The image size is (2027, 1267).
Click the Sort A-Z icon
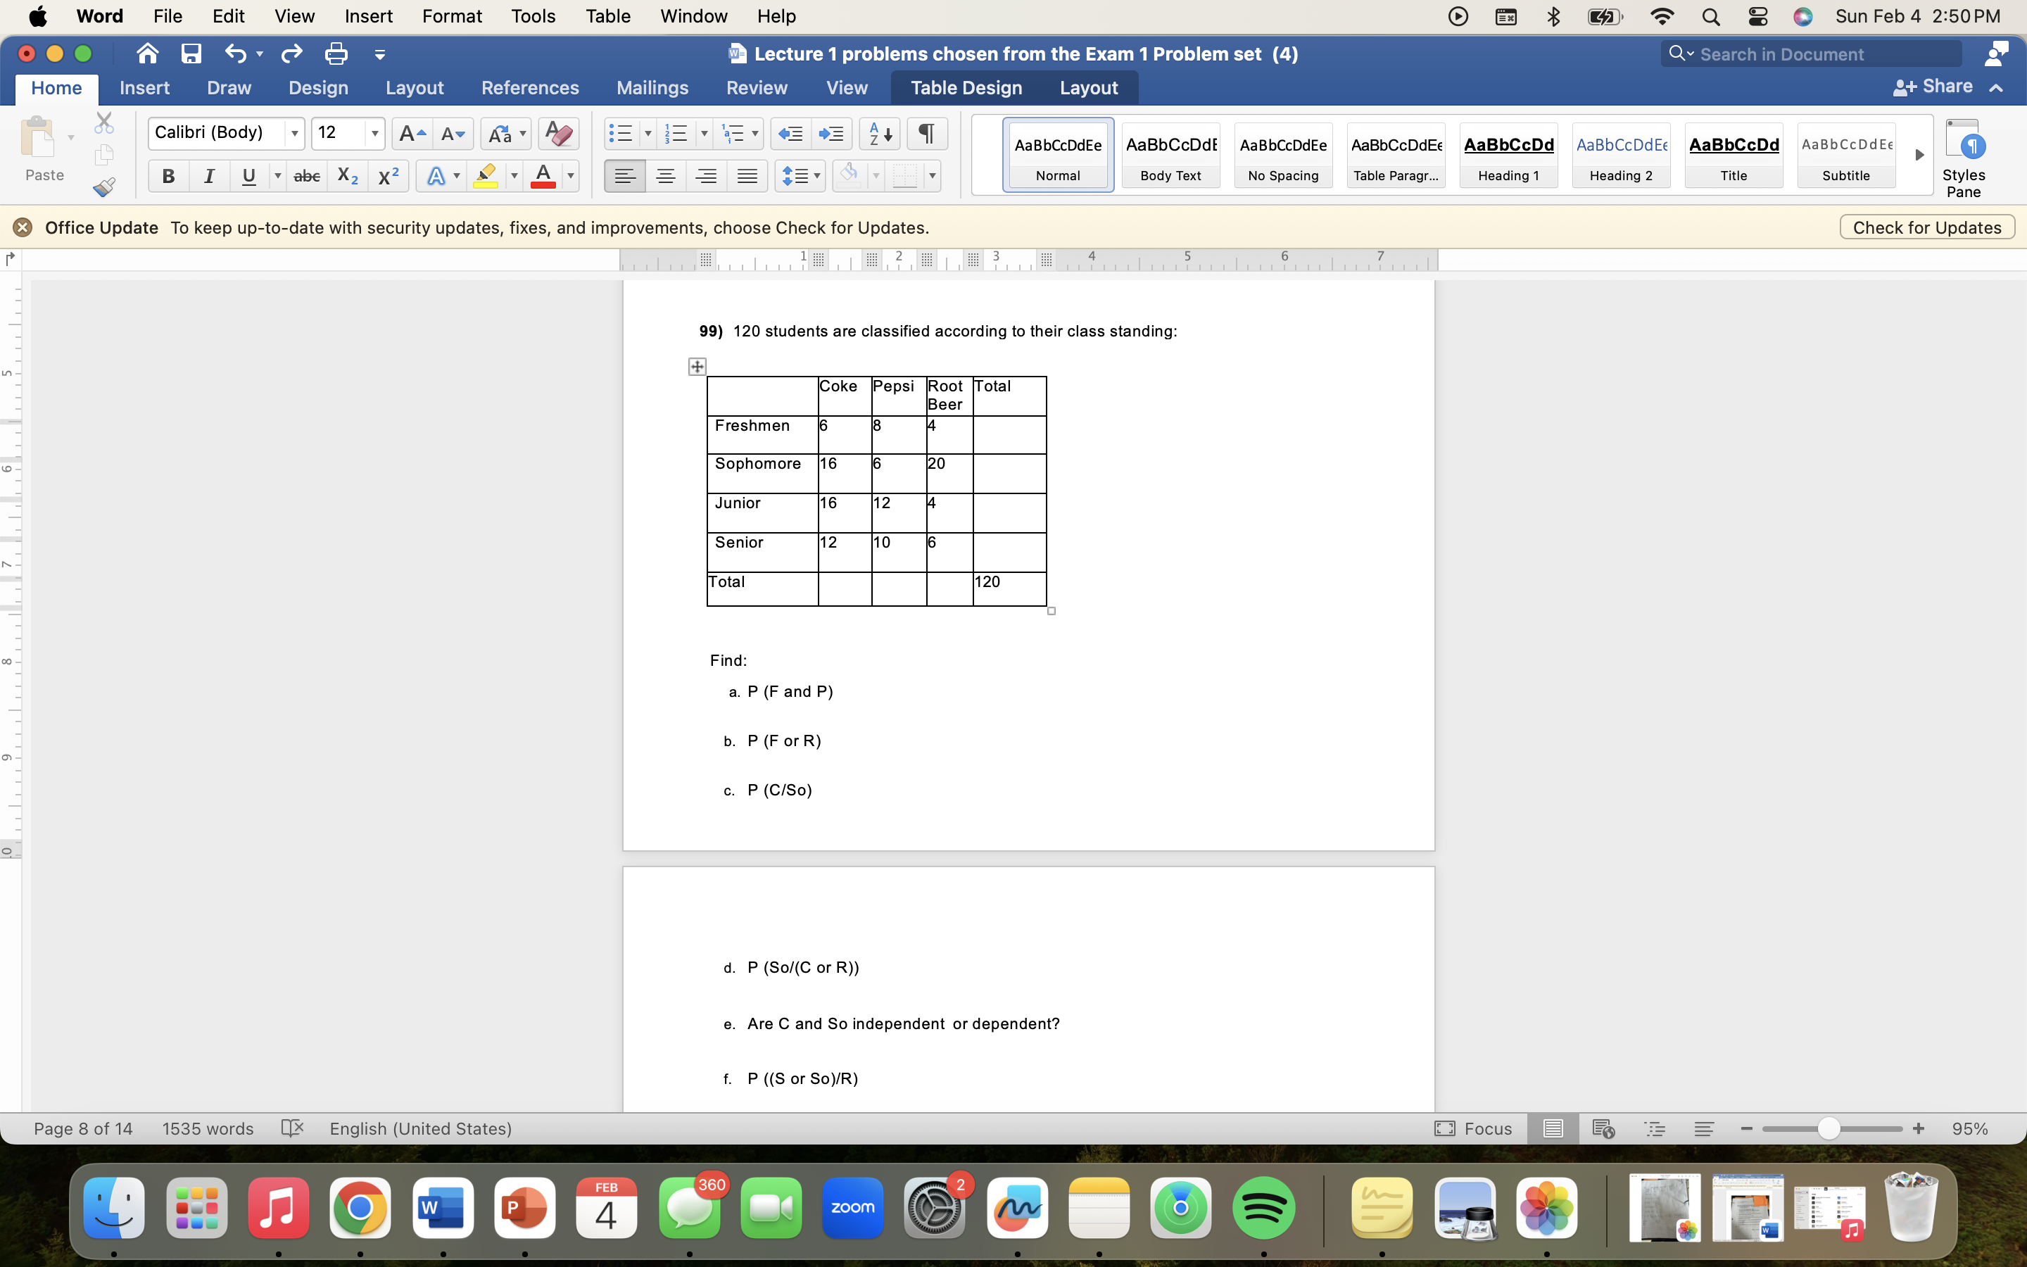880,133
